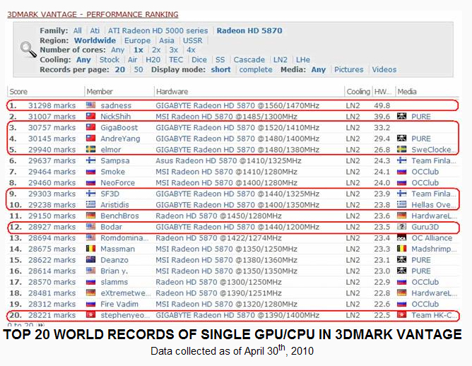Open member profile eXtremetwe...

[126, 293]
